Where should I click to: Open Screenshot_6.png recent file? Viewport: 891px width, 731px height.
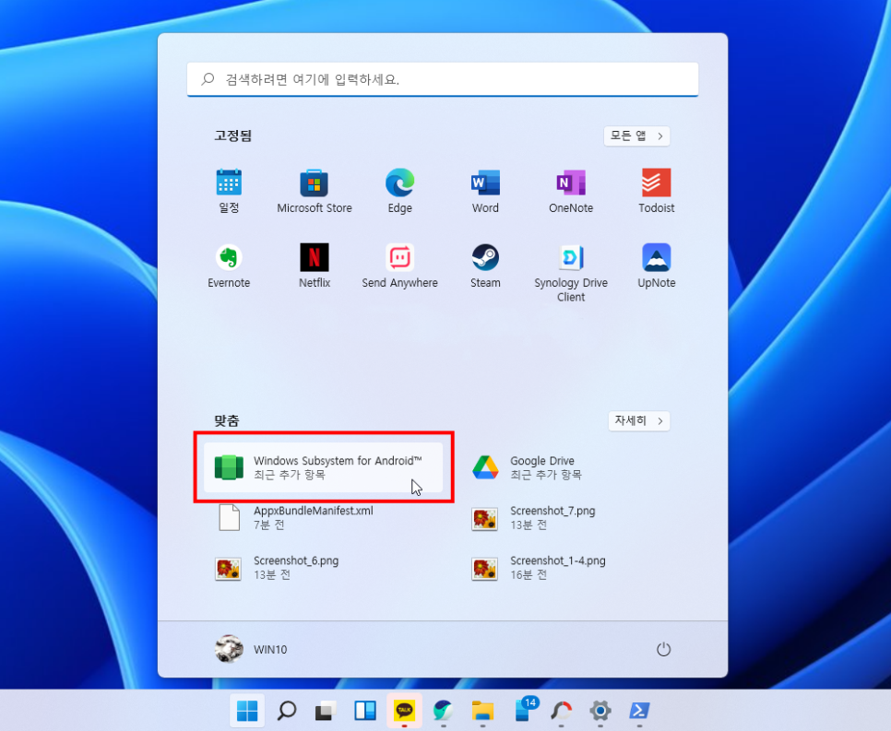(323, 568)
